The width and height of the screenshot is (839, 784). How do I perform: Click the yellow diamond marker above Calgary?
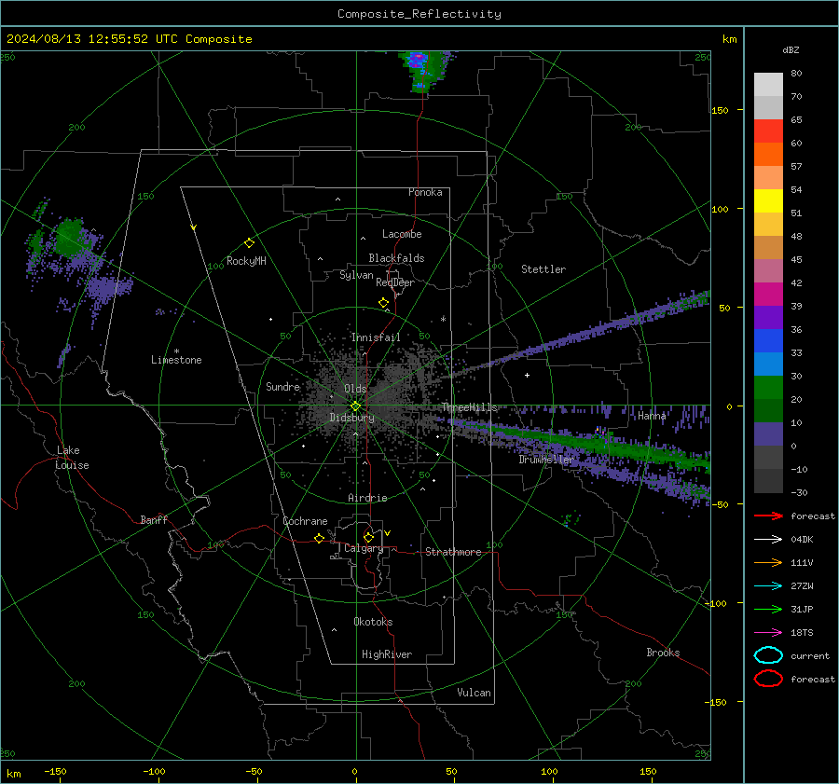point(368,537)
